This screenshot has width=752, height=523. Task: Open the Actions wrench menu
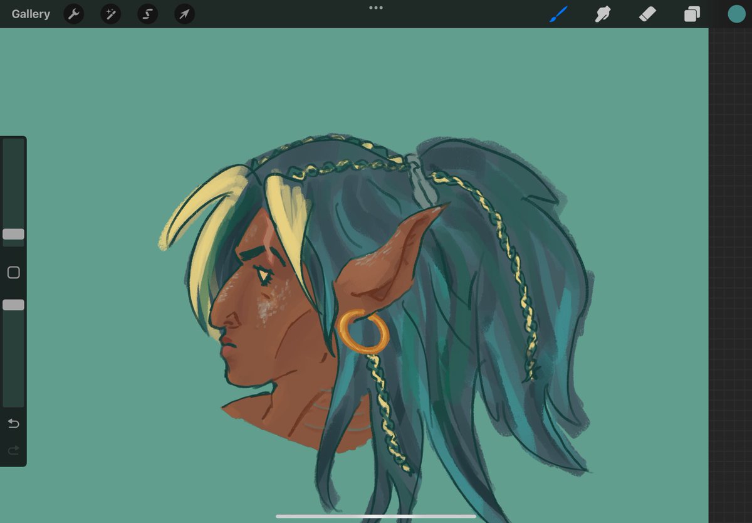click(x=74, y=14)
